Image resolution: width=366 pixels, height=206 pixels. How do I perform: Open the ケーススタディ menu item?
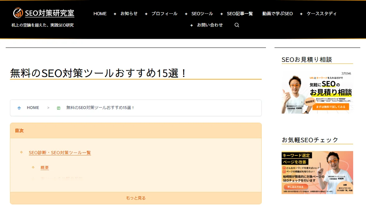tap(322, 13)
